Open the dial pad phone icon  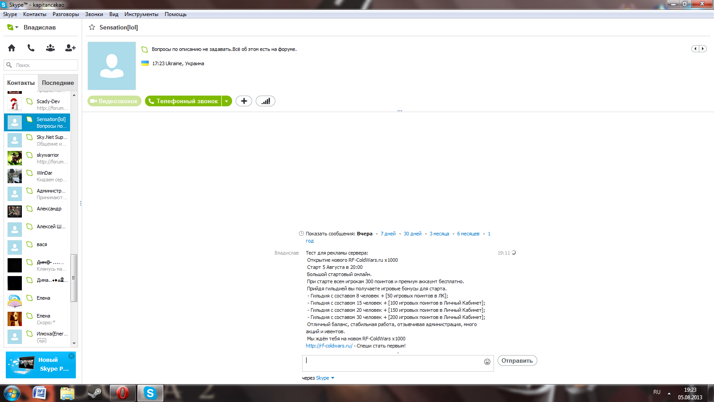(x=31, y=48)
